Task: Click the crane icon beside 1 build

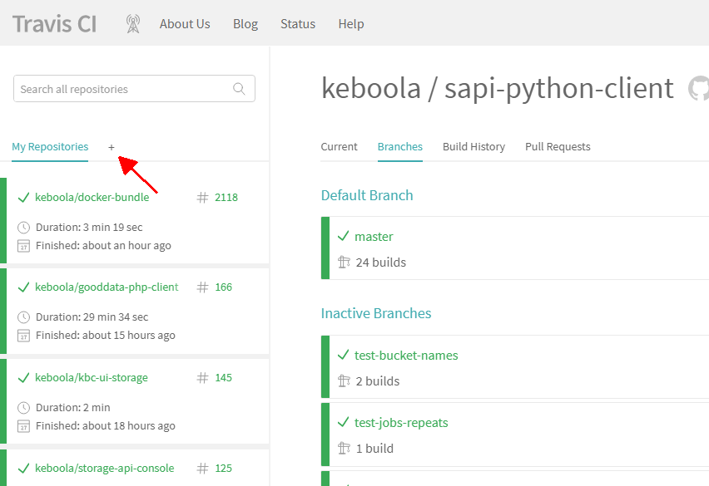Action: tap(345, 448)
